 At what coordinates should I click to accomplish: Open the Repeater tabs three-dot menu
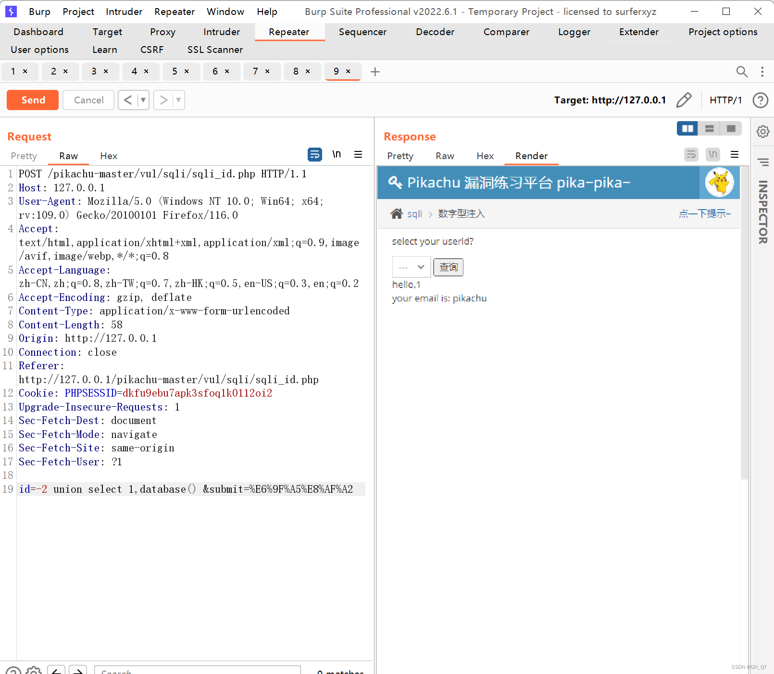762,72
